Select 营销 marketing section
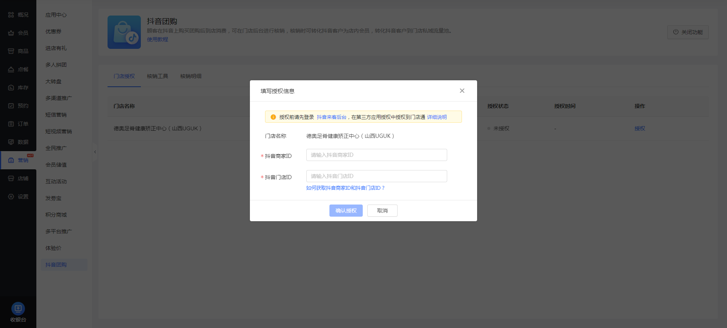The image size is (727, 328). click(x=18, y=160)
